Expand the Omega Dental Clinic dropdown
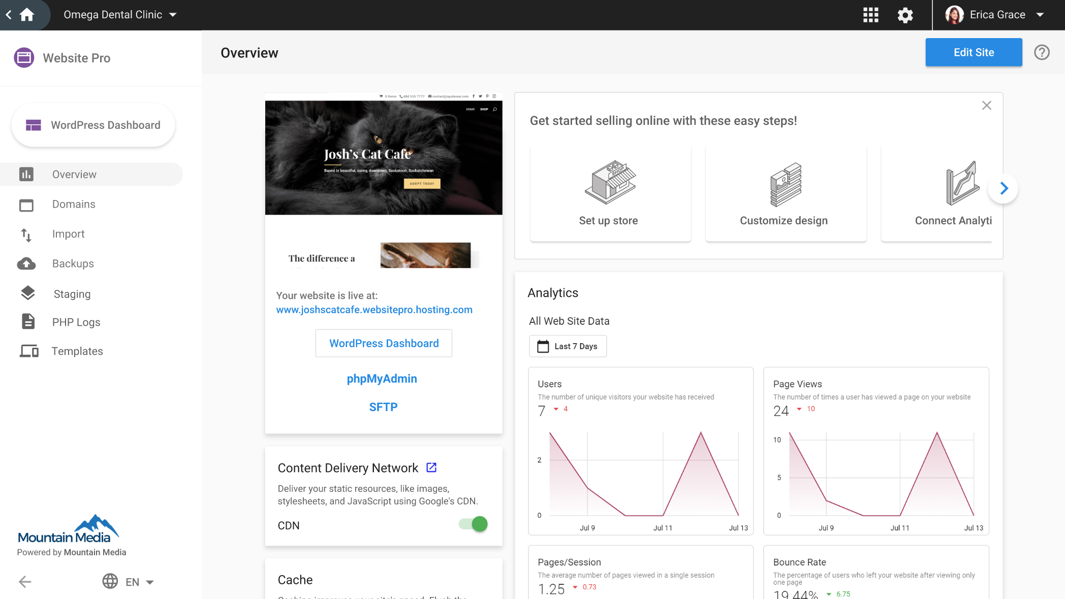The width and height of the screenshot is (1065, 599). click(120, 15)
